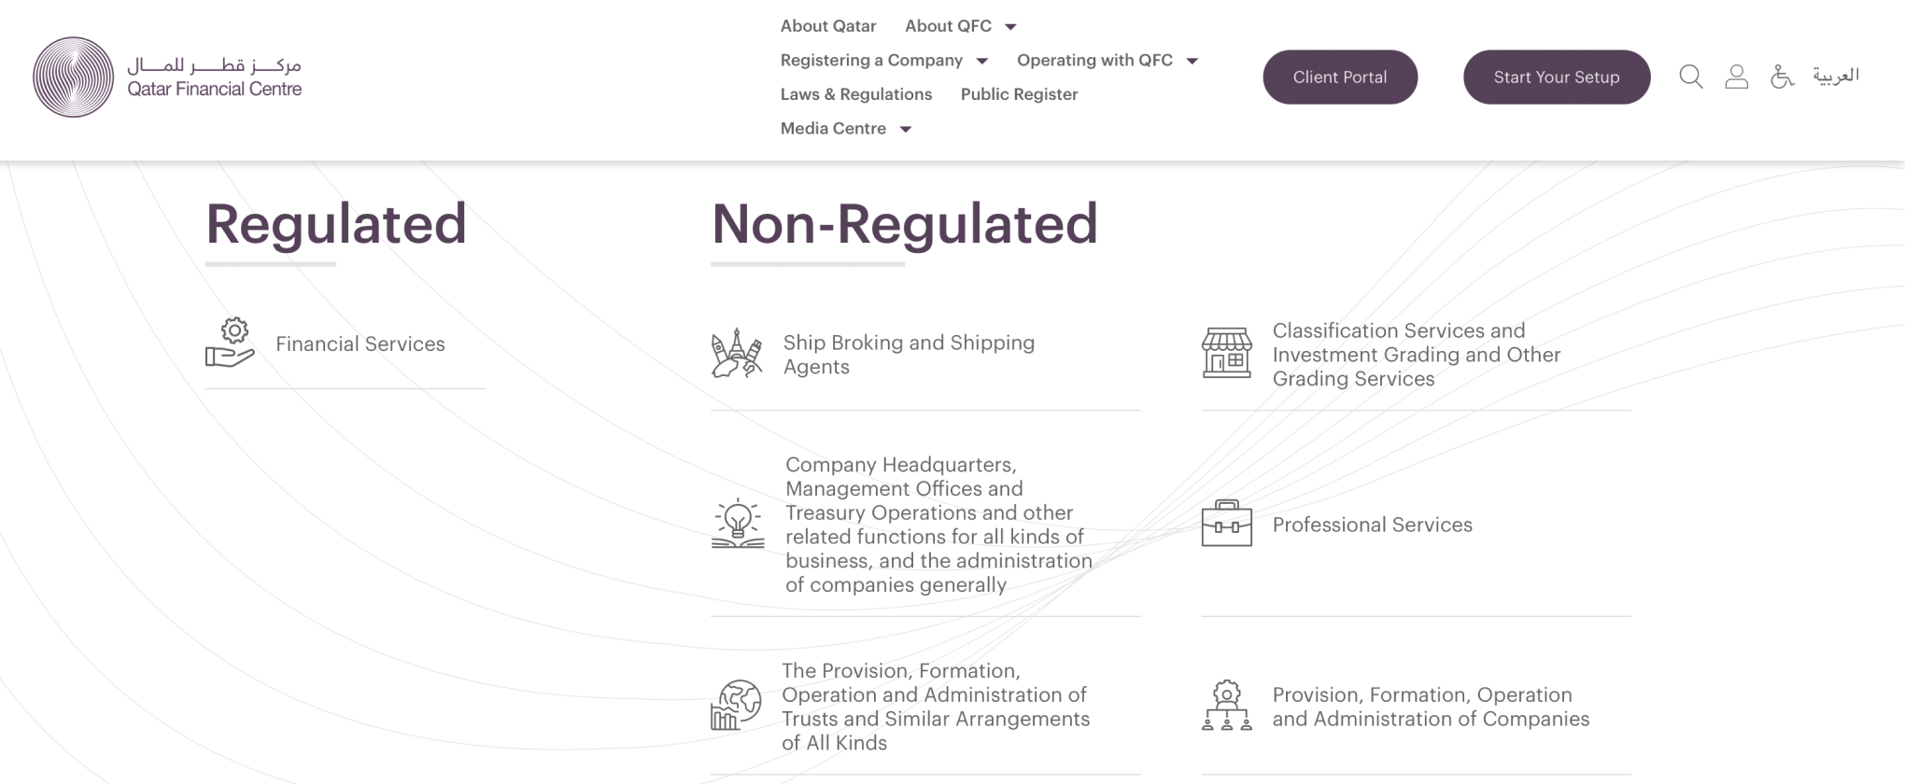Screen dimensions: 1905x784
Task: Click the Classification Services storefront icon
Action: [1226, 354]
